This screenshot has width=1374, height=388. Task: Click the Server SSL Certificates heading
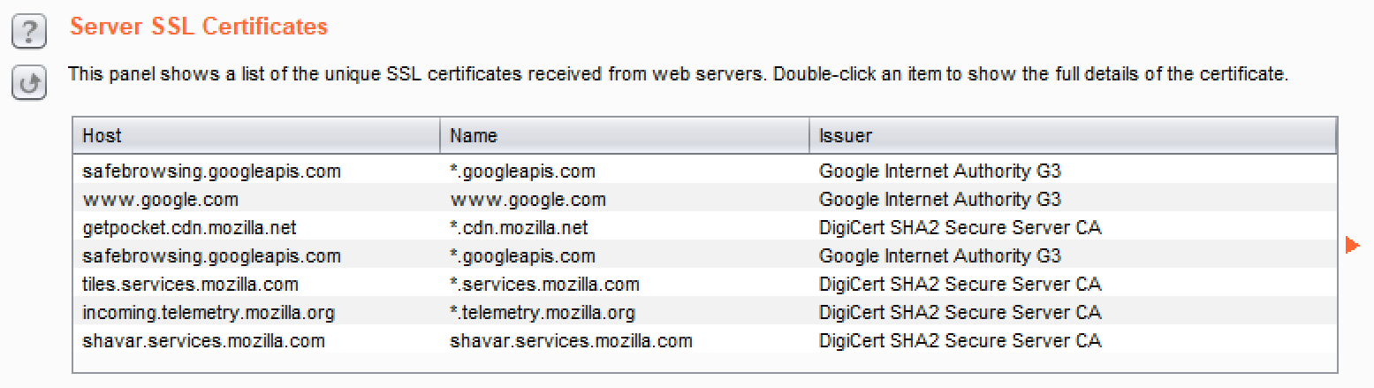pyautogui.click(x=199, y=27)
